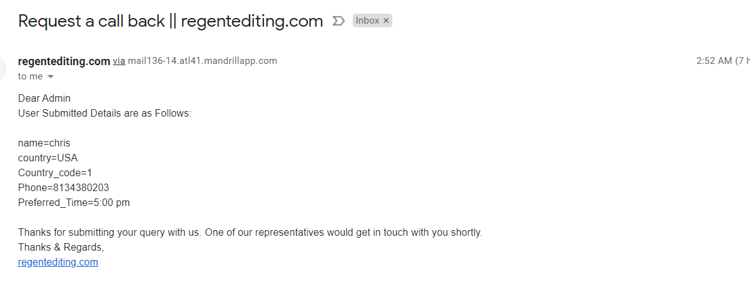Open regentediting.com link in the signature
The image size is (750, 286).
click(x=58, y=262)
